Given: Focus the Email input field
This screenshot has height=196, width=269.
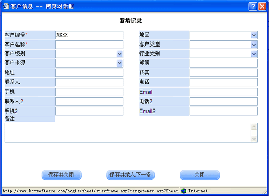Looking at the screenshot, I should point(224,92).
